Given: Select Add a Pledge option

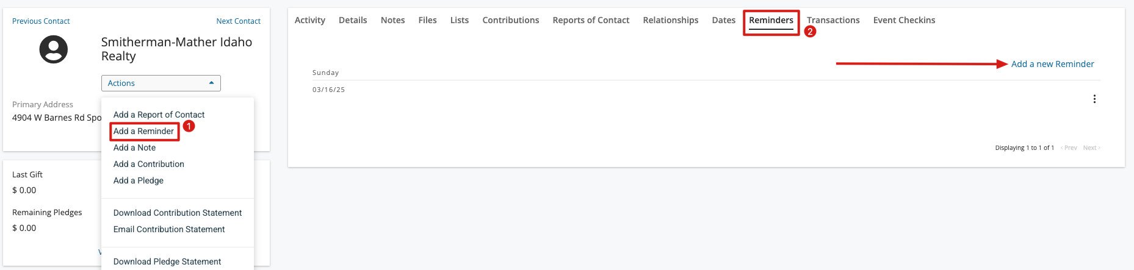Looking at the screenshot, I should point(139,180).
